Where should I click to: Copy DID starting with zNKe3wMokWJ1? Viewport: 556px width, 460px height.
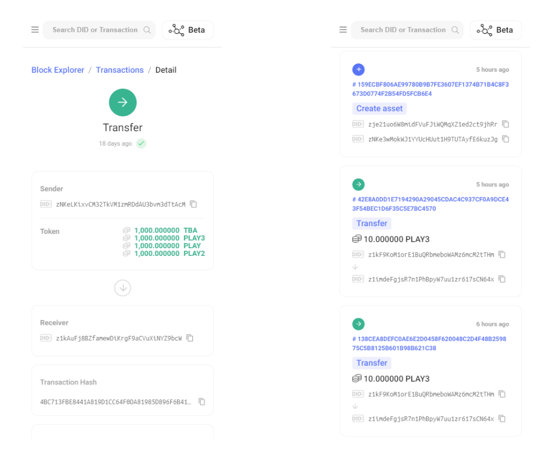pos(505,139)
